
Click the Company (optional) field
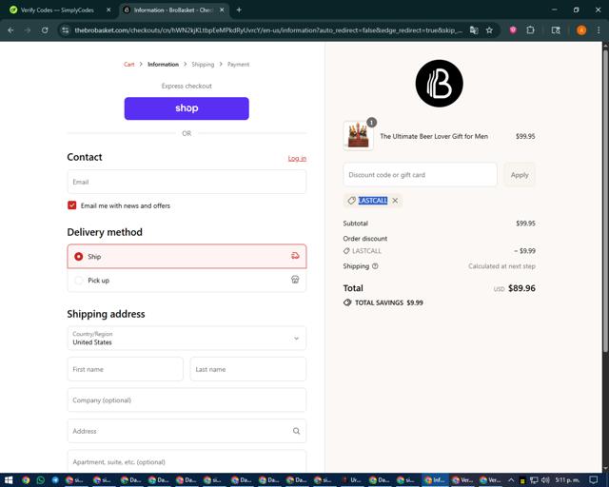[x=187, y=400]
